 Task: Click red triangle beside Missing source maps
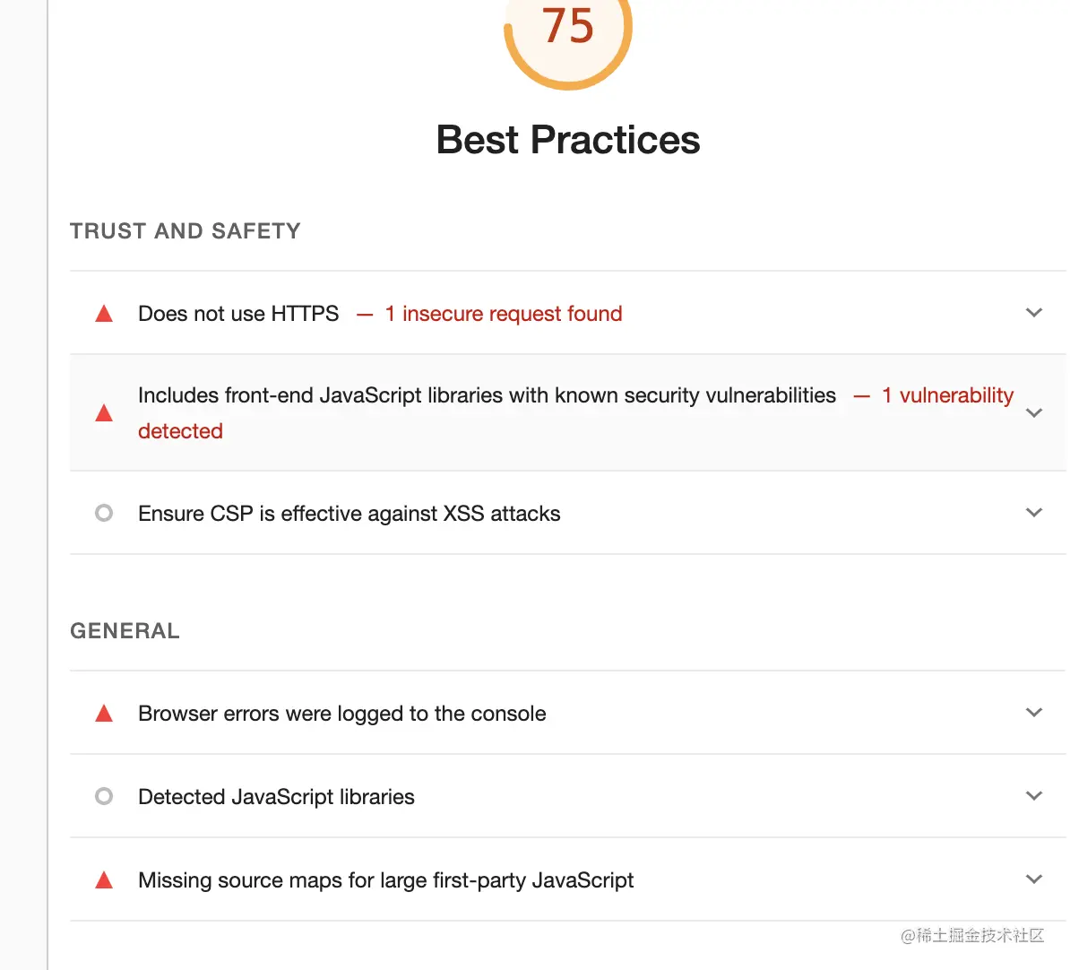104,880
